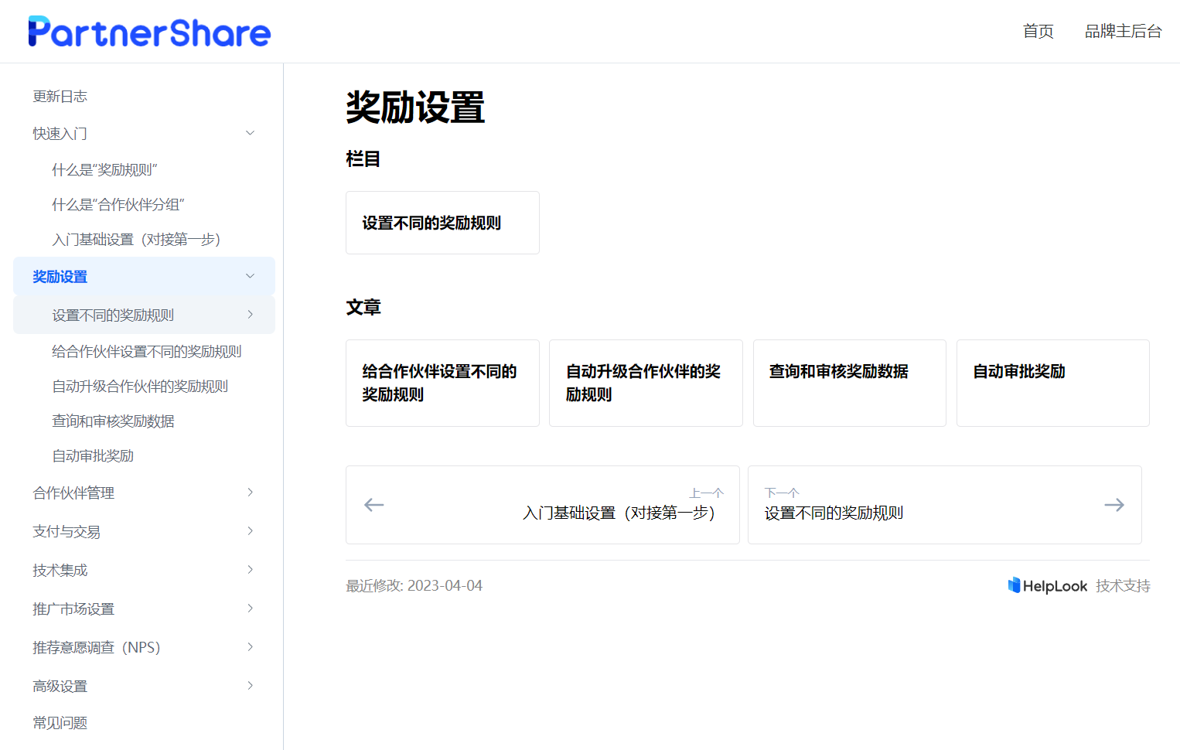
Task: Open the 设置不同的奖励规则 column card
Action: point(442,223)
